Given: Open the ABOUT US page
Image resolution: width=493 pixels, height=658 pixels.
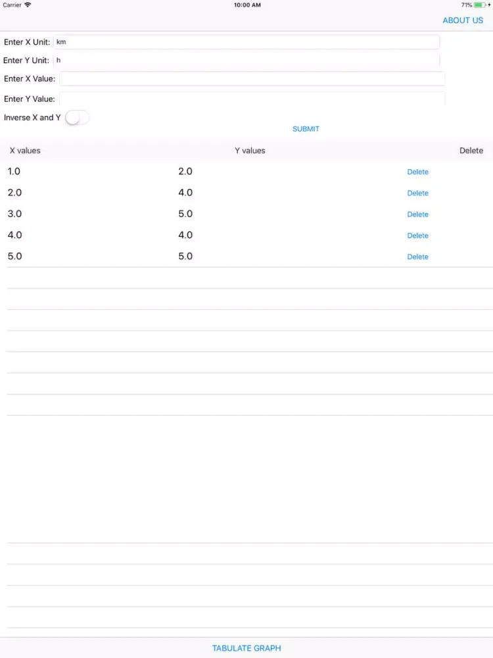Looking at the screenshot, I should coord(462,20).
